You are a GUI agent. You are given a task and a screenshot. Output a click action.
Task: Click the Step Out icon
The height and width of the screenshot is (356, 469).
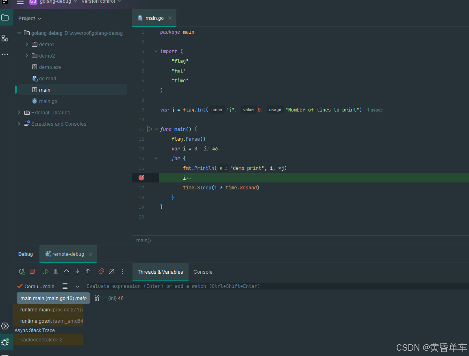(88, 271)
